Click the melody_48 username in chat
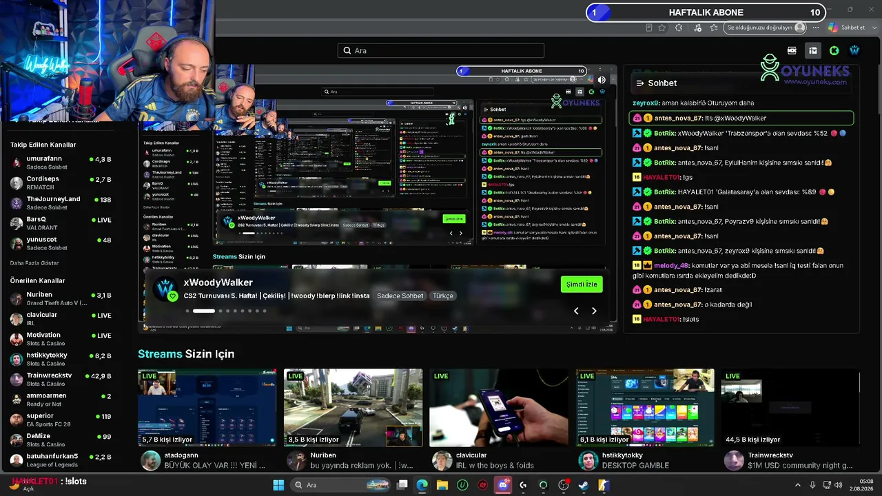 coord(672,265)
